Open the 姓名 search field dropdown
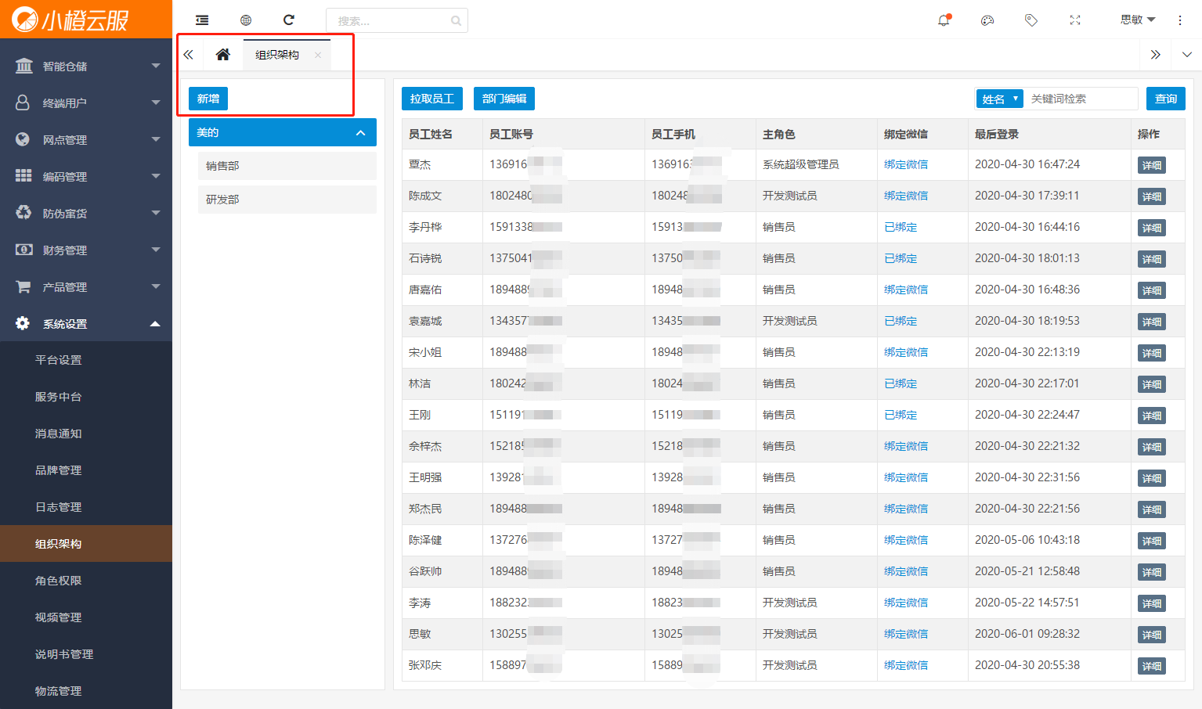 pyautogui.click(x=1000, y=99)
